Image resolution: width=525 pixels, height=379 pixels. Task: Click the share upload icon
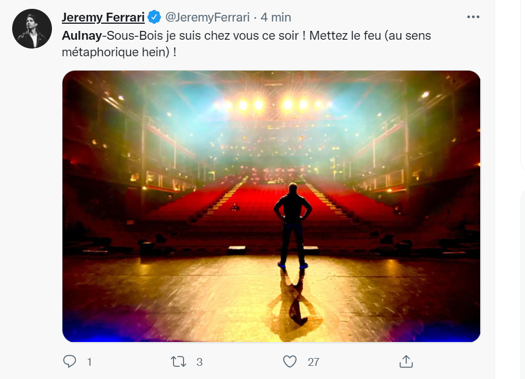click(x=406, y=361)
